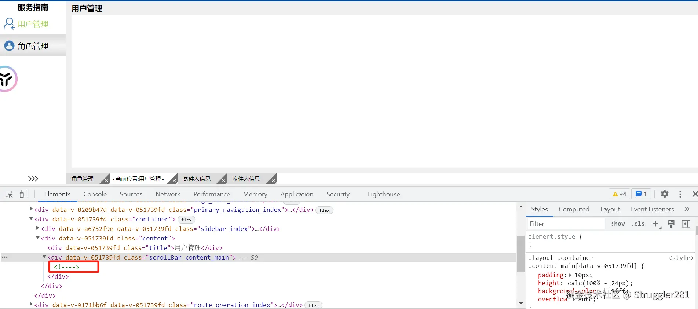Viewport: 698px width, 309px height.
Task: Open 用户管理 in the sidebar
Action: pyautogui.click(x=33, y=24)
